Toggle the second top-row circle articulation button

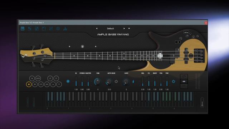click(x=38, y=78)
